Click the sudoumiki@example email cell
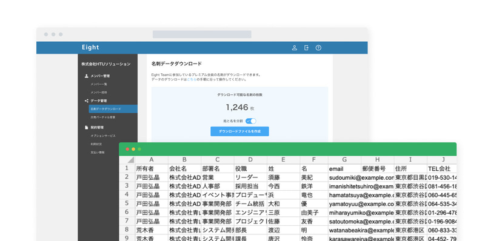 361,177
